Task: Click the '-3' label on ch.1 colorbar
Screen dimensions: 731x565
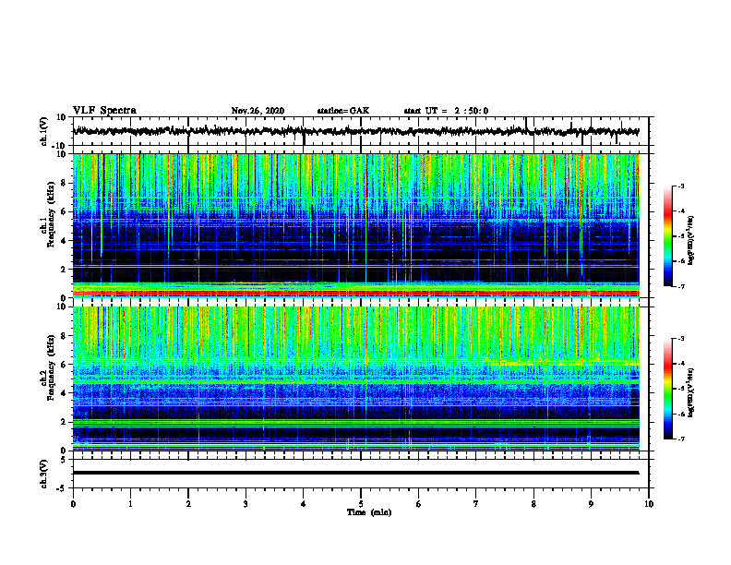Action: click(680, 186)
